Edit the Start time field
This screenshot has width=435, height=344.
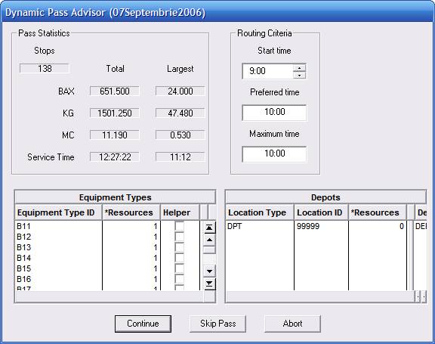[267, 71]
